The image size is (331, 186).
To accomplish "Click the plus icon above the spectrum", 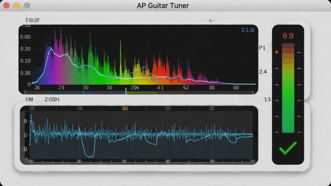I will coord(210,21).
